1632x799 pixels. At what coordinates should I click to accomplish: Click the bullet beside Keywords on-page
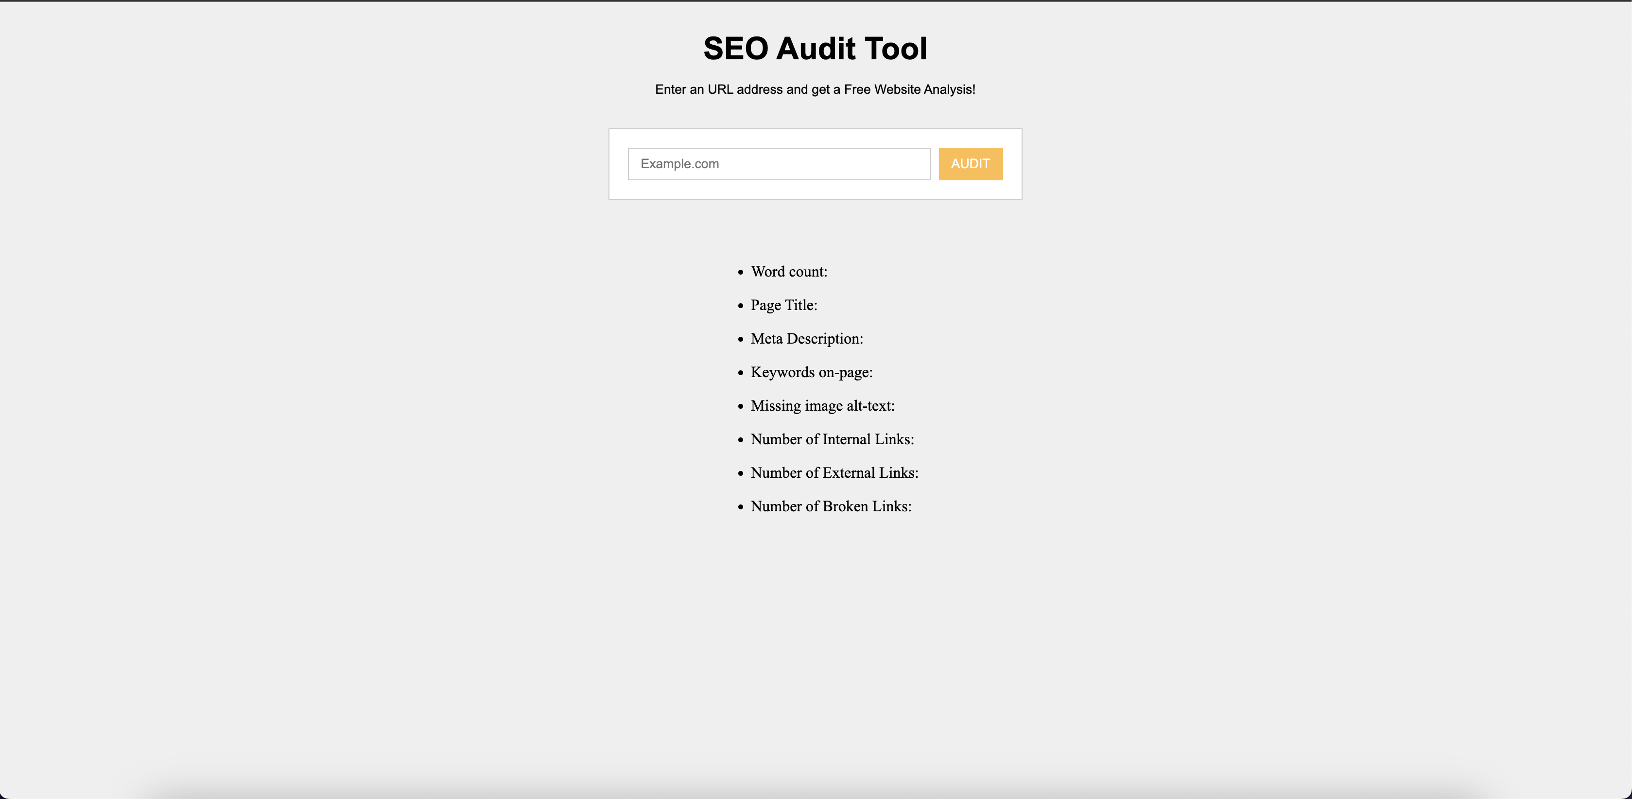click(x=741, y=373)
